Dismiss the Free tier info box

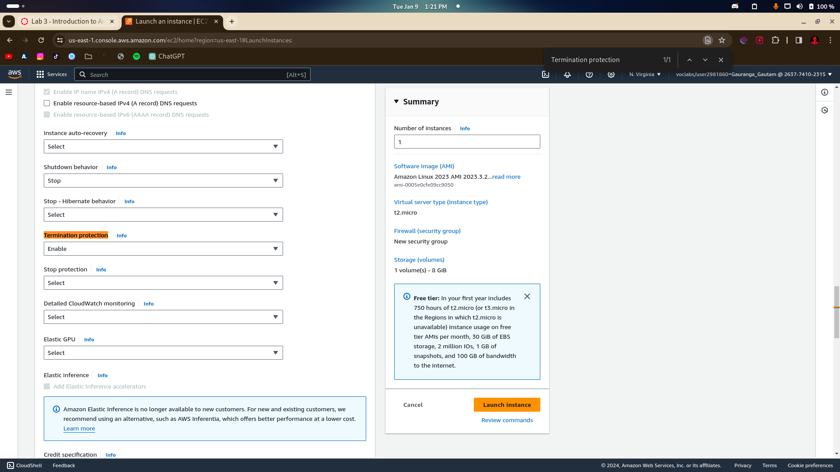coord(527,297)
